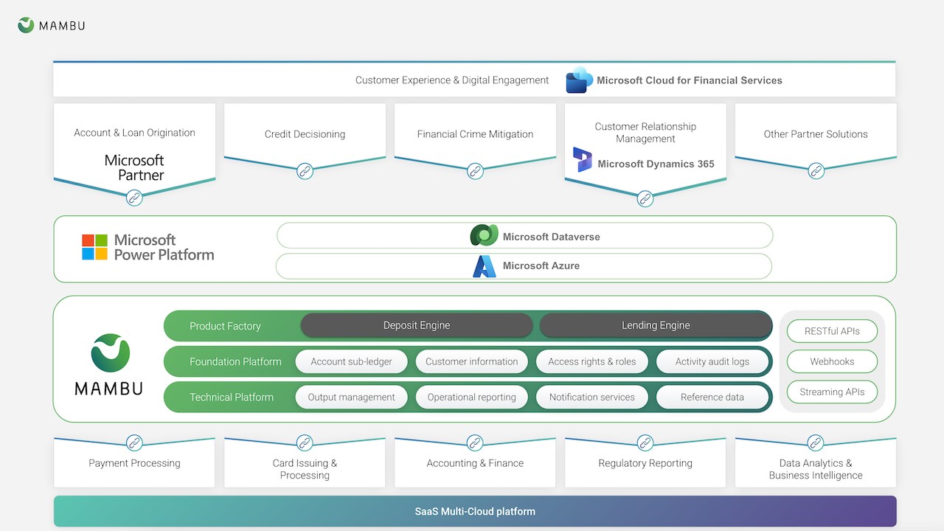Click the Regulatory Reporting label
This screenshot has width=944, height=531.
pyautogui.click(x=645, y=463)
